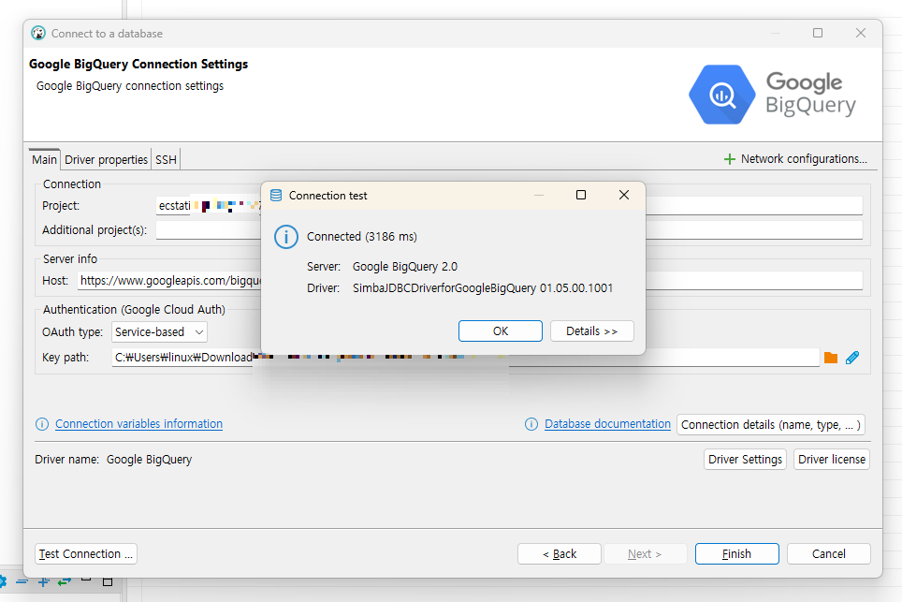The width and height of the screenshot is (902, 602).
Task: Maximize the Connection test dialog
Action: (581, 195)
